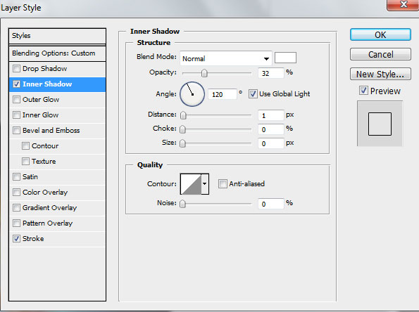This screenshot has height=312, width=419.
Task: Enable Anti-aliased checkbox
Action: [x=223, y=183]
